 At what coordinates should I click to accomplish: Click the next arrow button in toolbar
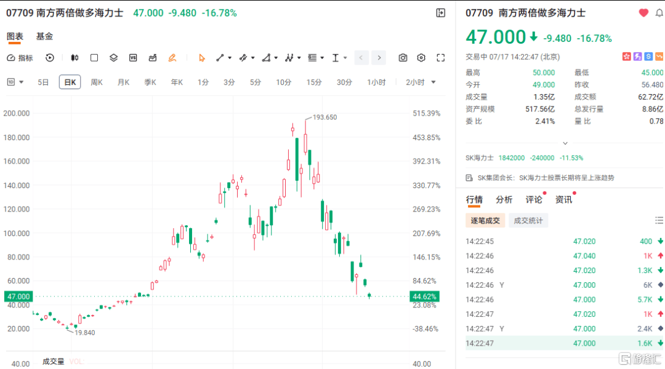(379, 58)
